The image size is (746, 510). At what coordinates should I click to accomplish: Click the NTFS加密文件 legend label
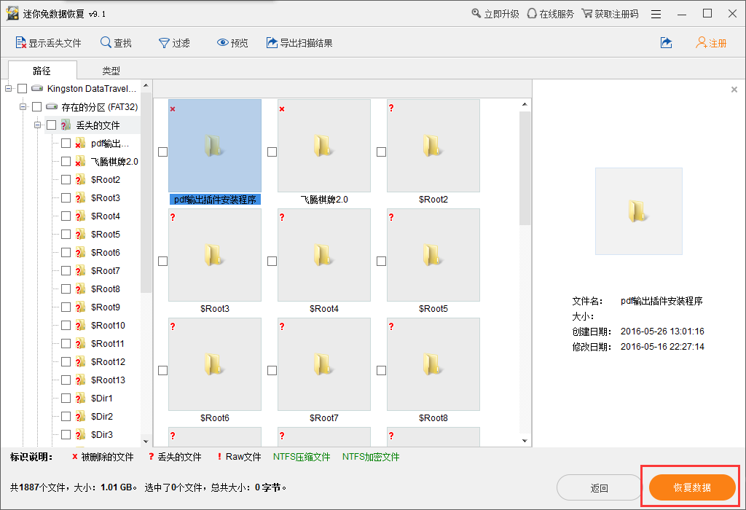(x=371, y=457)
